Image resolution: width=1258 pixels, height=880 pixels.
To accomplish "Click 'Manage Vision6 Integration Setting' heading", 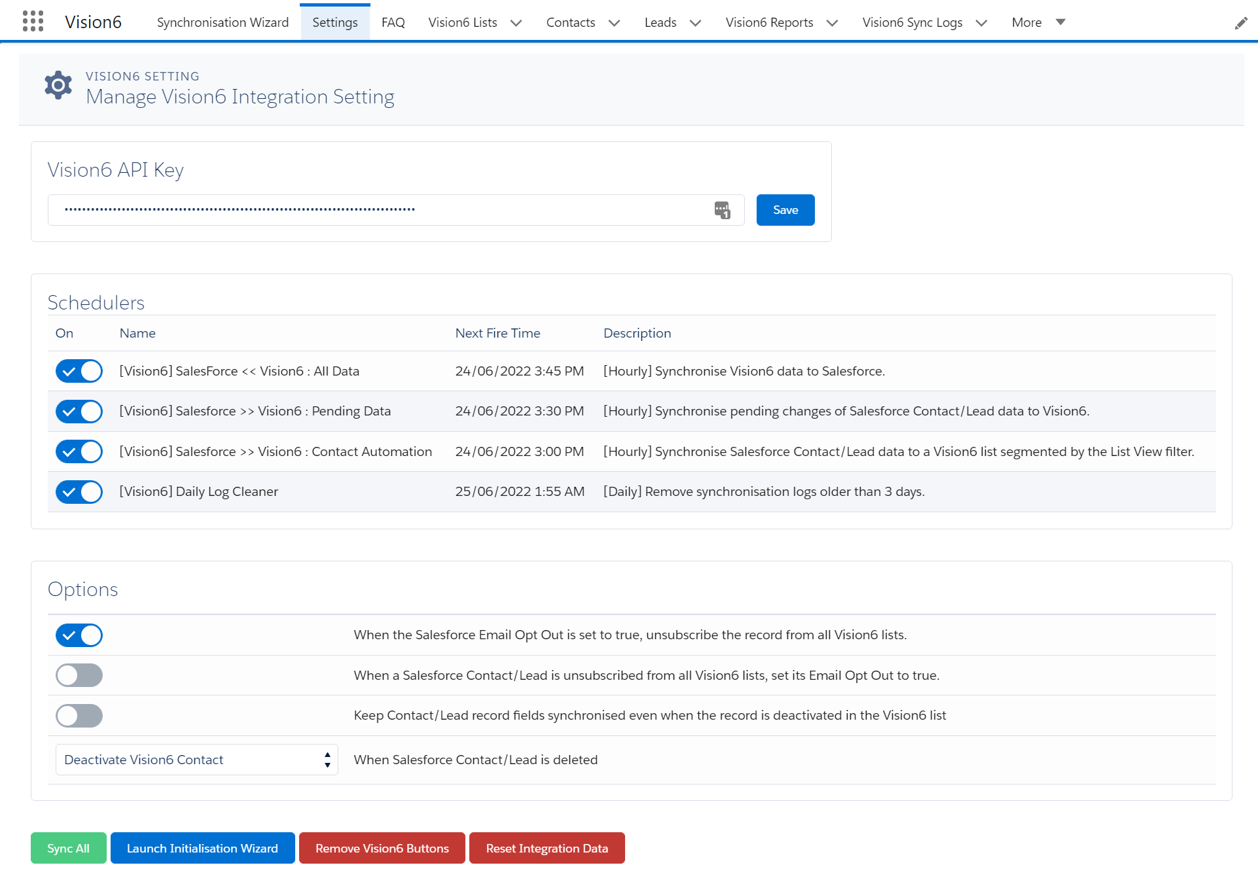I will coord(240,97).
